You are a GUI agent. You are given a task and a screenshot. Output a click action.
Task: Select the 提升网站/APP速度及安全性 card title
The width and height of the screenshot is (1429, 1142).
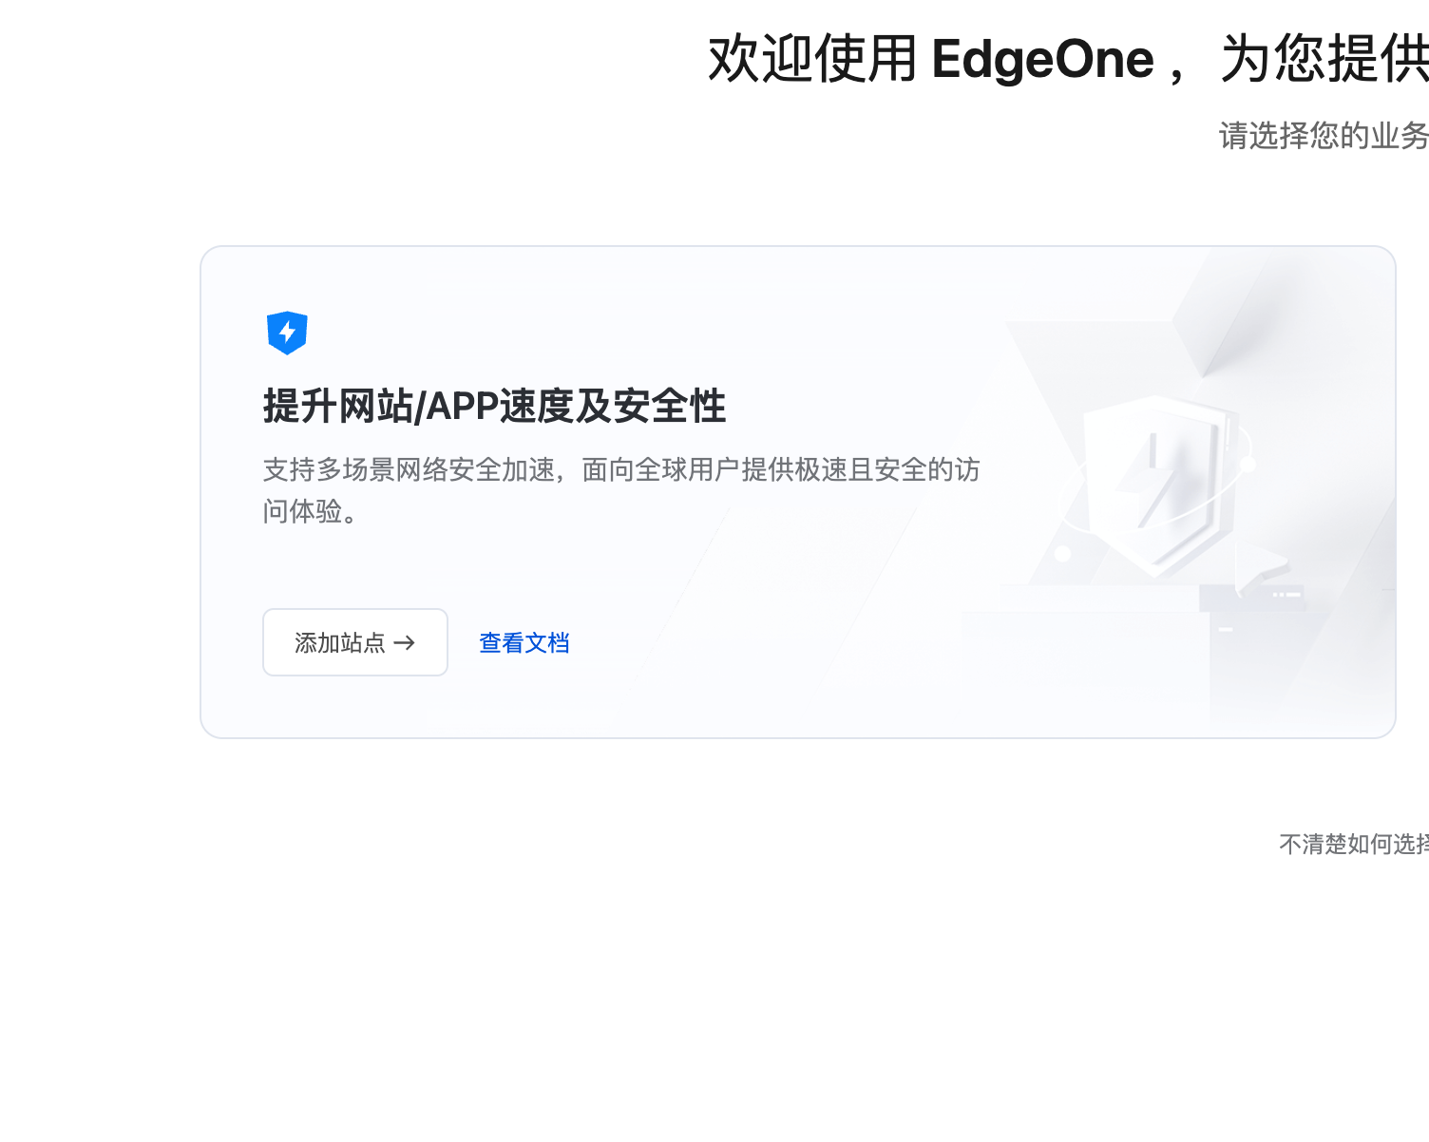494,407
